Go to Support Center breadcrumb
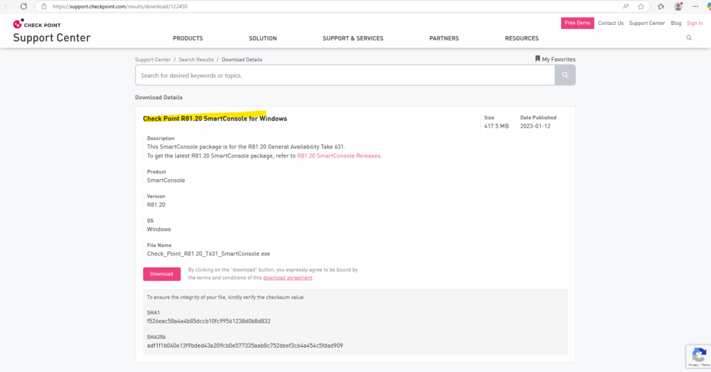 153,60
